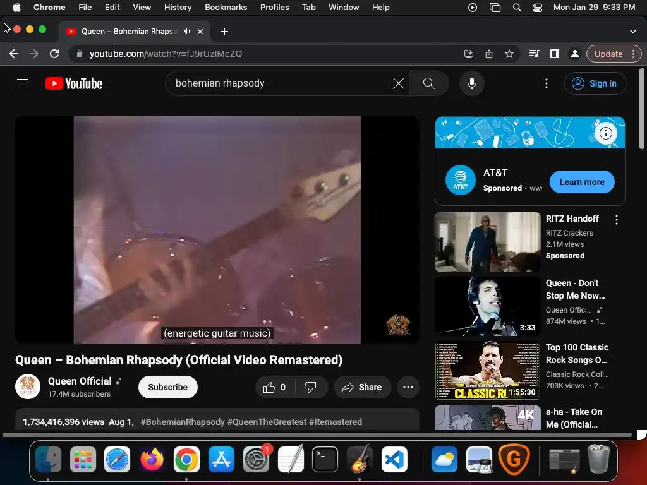The image size is (647, 485).
Task: Open the Queen Official channel name
Action: [80, 381]
